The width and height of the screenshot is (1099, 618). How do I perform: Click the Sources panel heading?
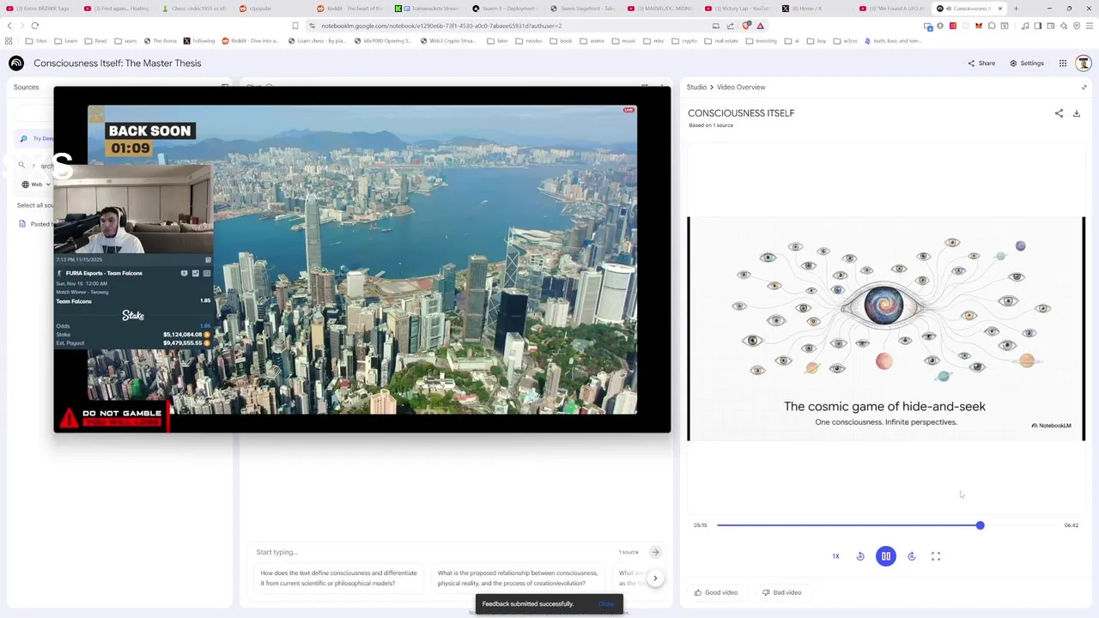26,87
